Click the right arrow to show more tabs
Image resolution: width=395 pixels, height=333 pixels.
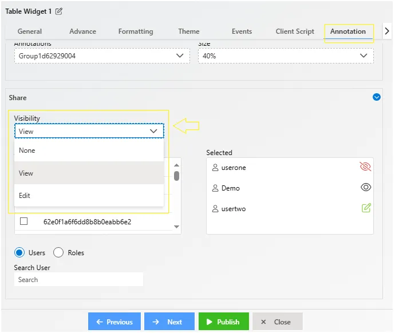click(x=387, y=31)
